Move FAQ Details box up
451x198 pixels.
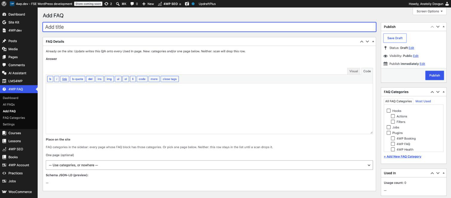pyautogui.click(x=362, y=41)
